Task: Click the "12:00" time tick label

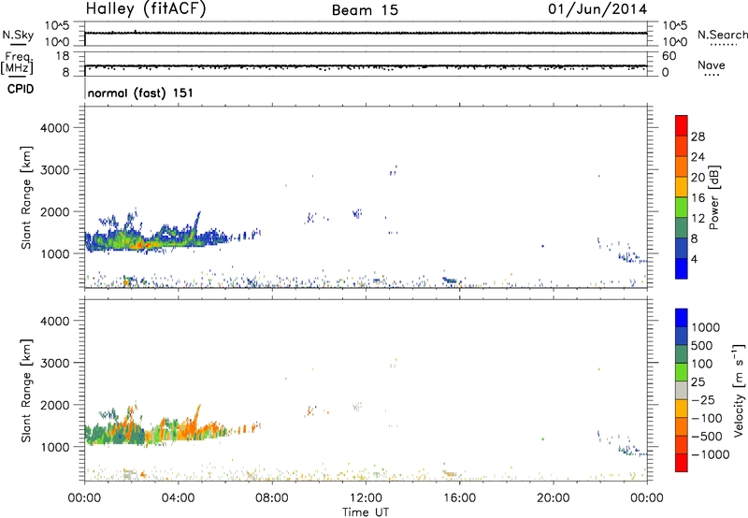Action: coord(366,498)
